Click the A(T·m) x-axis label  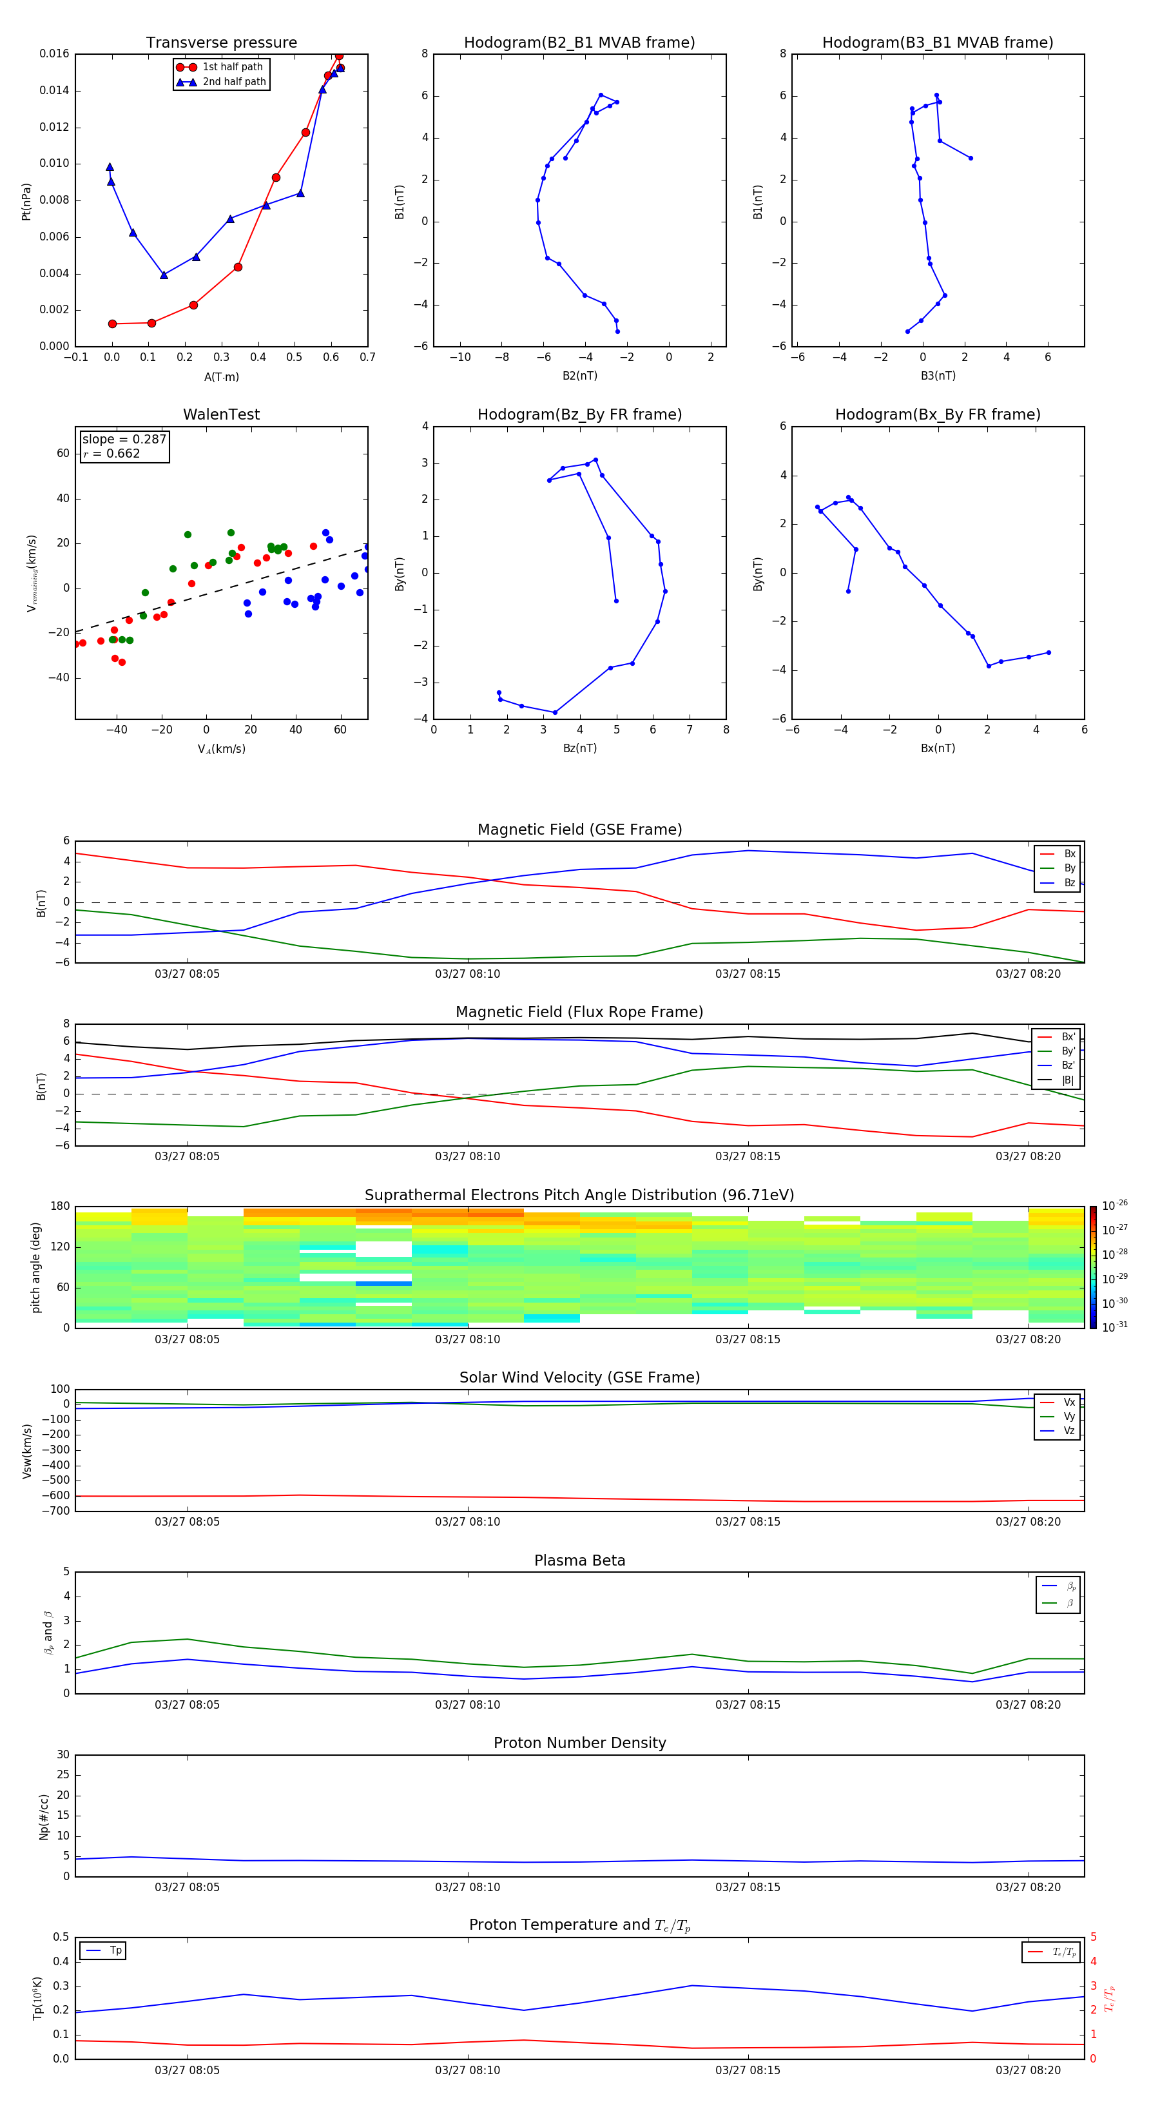point(221,377)
